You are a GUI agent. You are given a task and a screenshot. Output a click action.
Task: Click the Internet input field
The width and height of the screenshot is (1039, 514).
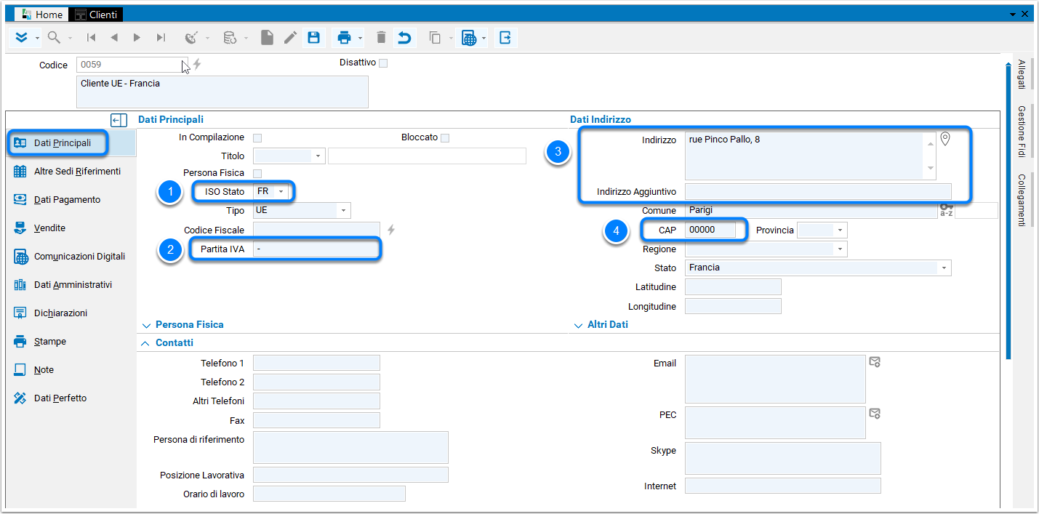click(782, 486)
